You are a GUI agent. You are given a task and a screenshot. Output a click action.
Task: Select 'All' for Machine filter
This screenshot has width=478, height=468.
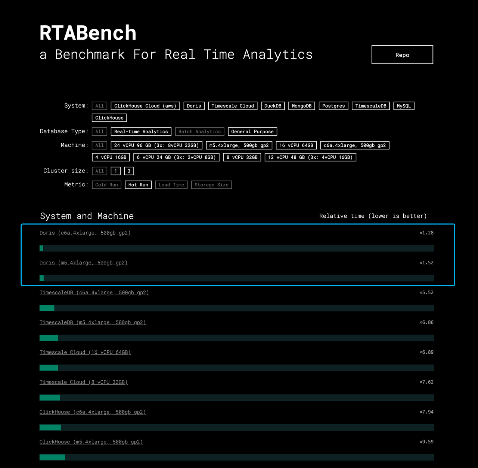pyautogui.click(x=99, y=145)
